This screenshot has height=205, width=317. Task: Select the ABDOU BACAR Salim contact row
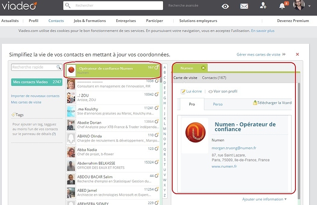[113, 179]
